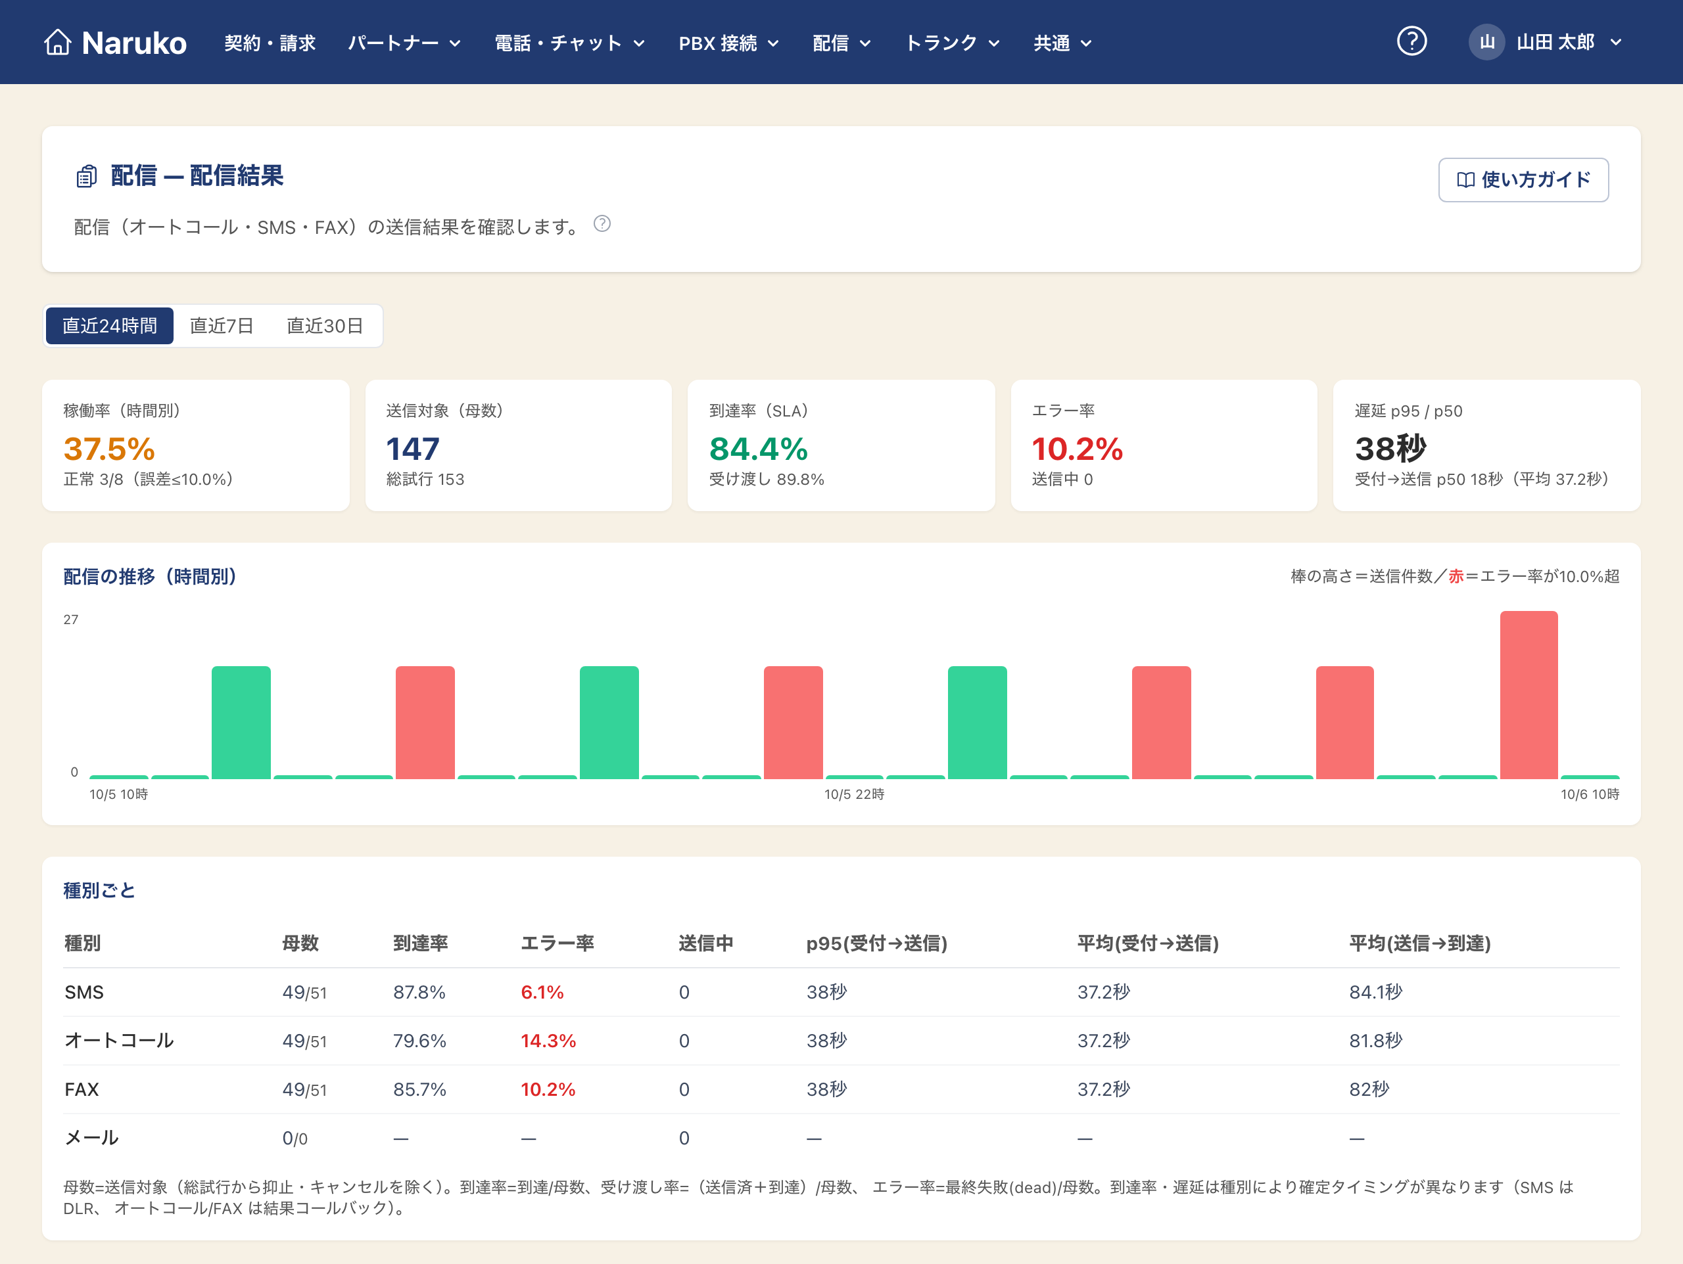
Task: Click the FAX row label
Action: tap(82, 1089)
